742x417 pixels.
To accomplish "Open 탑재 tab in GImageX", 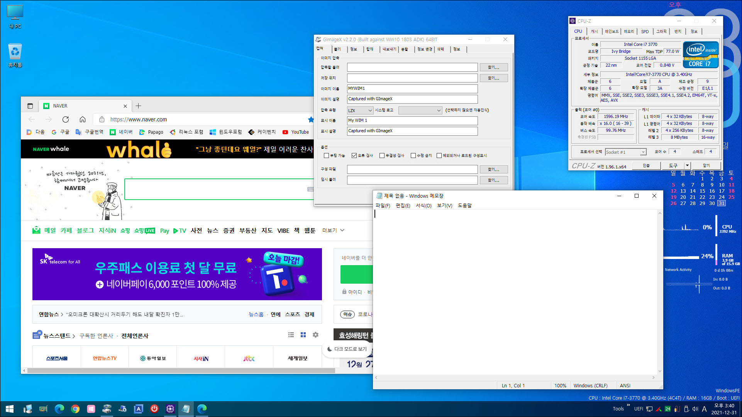I will coord(369,49).
